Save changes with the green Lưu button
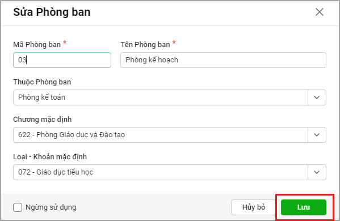This screenshot has width=340, height=221. tap(304, 207)
